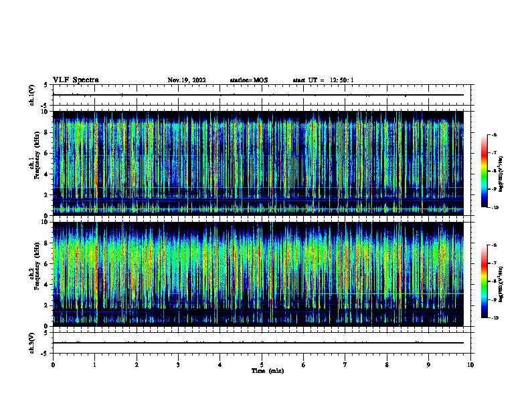Click the "2" tick on the time axis

pyautogui.click(x=137, y=365)
